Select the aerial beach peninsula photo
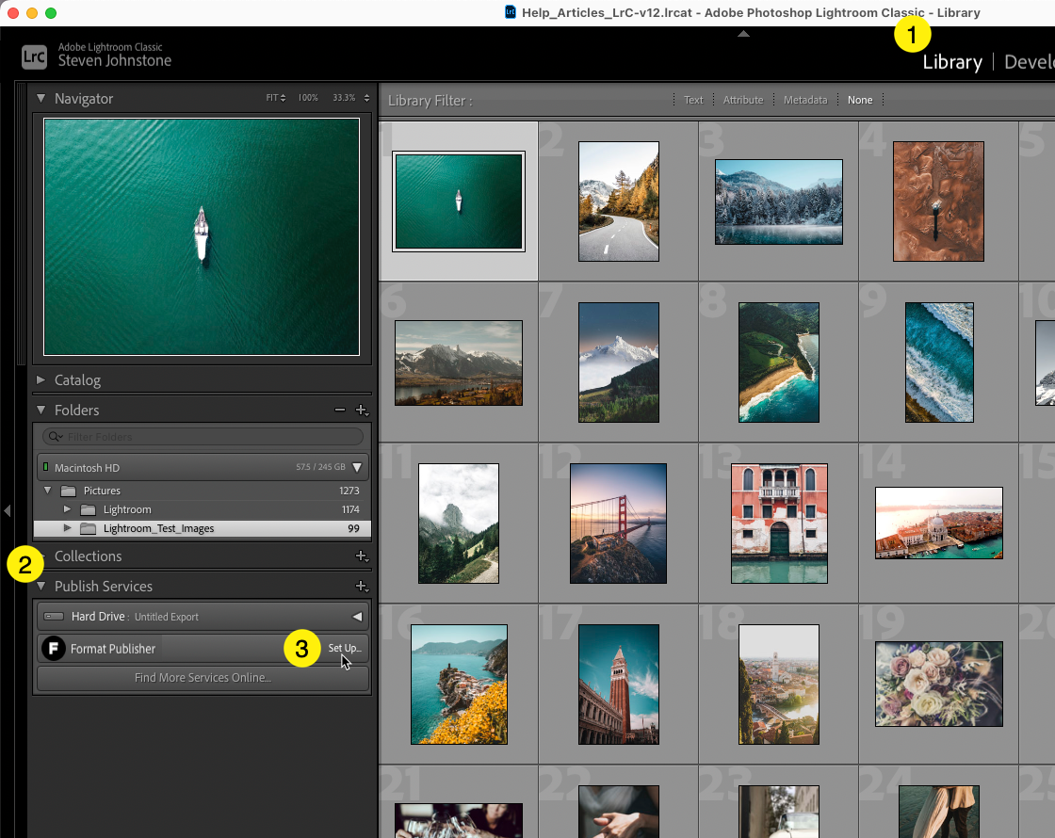 (x=778, y=363)
